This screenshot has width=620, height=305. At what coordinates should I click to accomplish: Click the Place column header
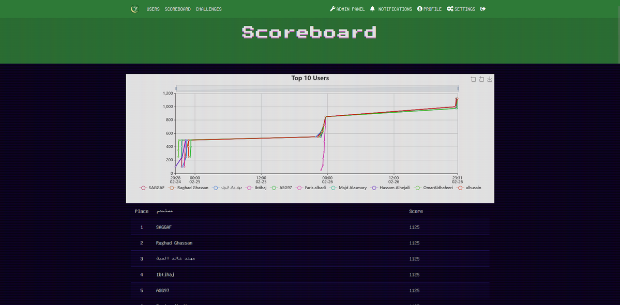pyautogui.click(x=142, y=211)
